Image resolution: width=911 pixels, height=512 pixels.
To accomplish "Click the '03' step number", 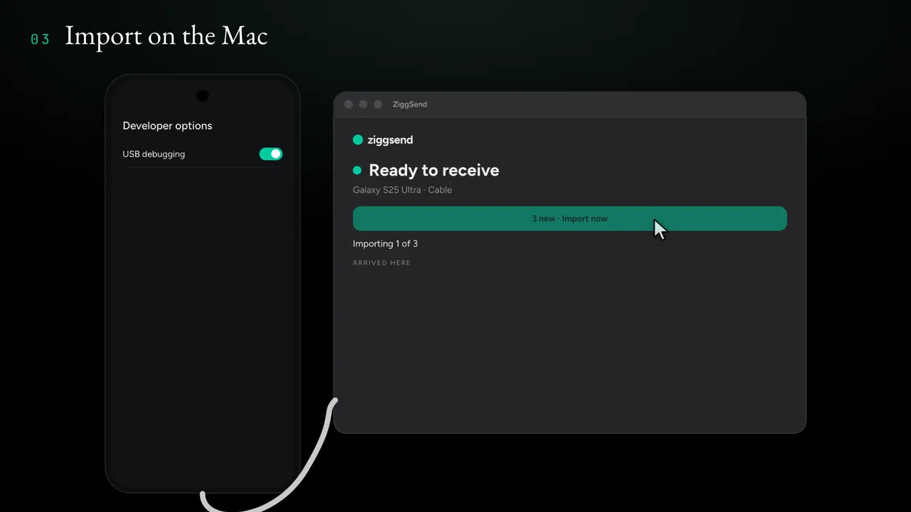I will (40, 40).
